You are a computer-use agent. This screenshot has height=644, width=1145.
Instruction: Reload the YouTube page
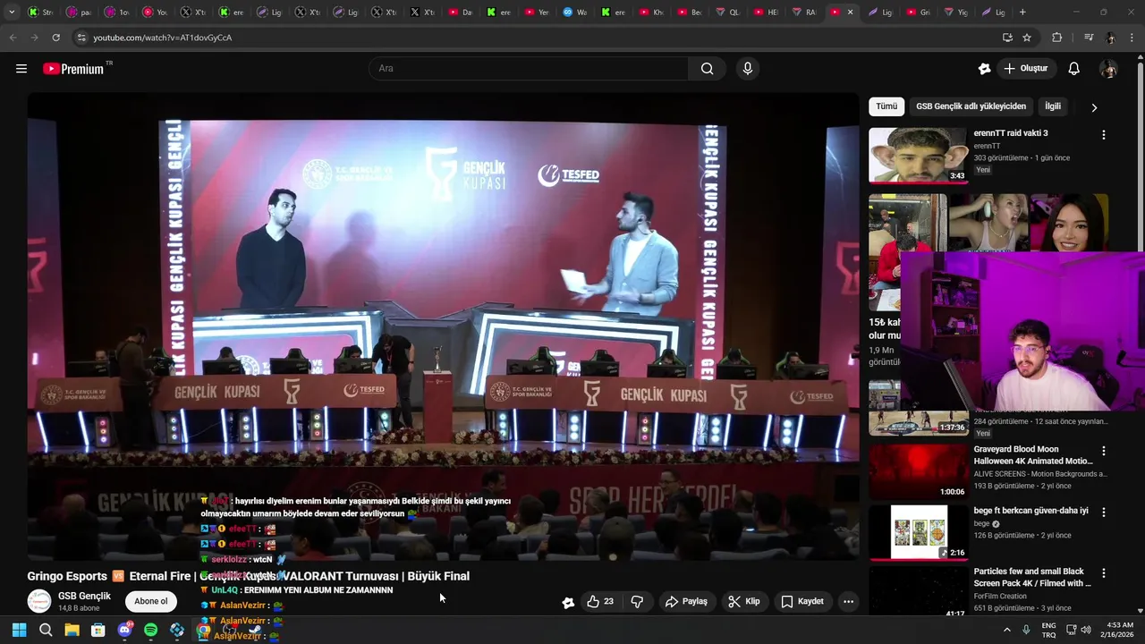click(55, 38)
